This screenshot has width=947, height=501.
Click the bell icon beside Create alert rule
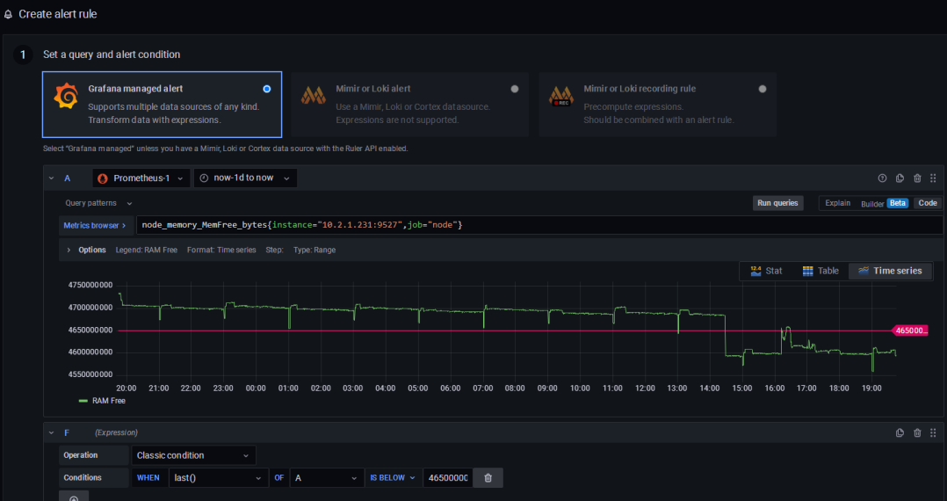(8, 15)
